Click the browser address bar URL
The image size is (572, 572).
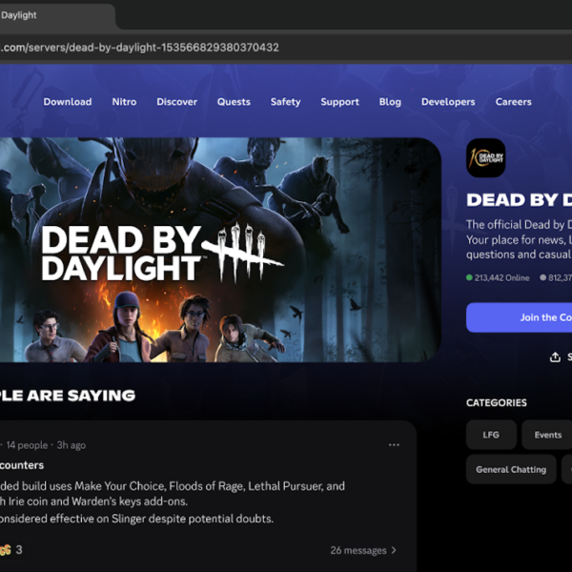click(139, 48)
